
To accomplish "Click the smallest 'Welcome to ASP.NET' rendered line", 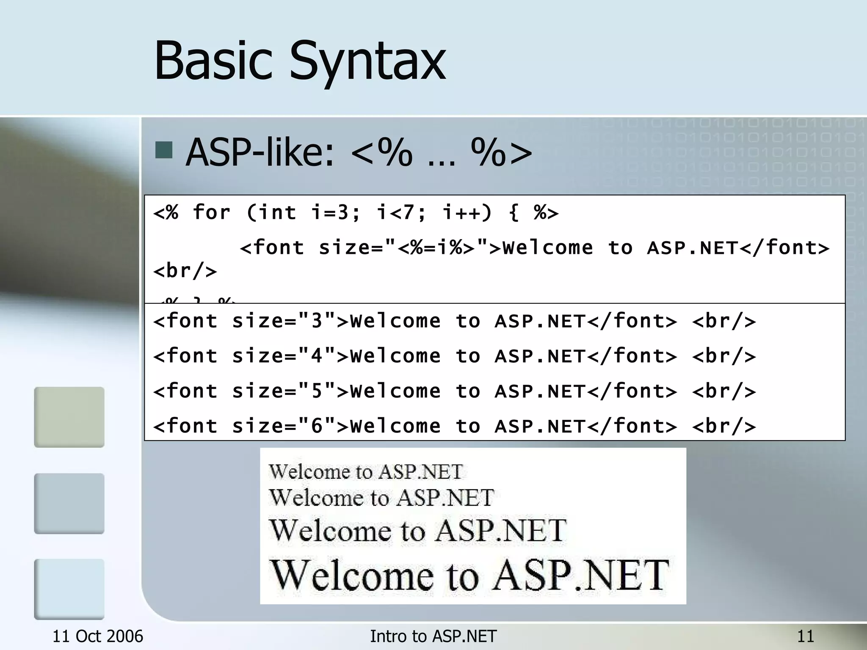I will [x=366, y=471].
